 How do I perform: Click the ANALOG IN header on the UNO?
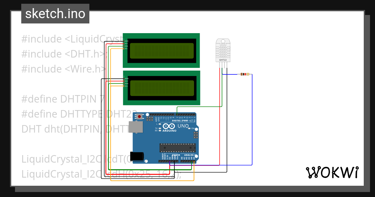[190, 155]
